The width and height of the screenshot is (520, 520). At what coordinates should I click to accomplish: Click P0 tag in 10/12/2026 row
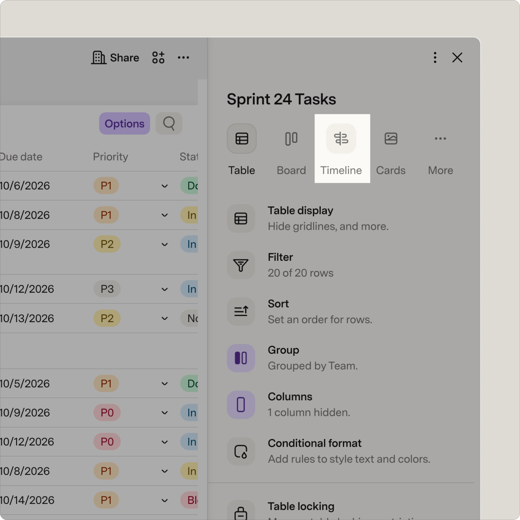[x=107, y=442]
